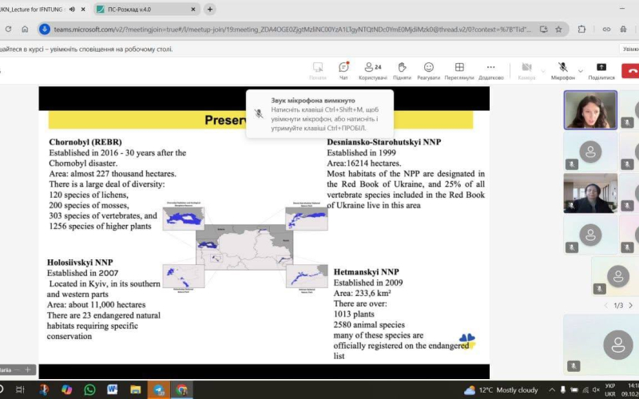
Task: Expand the camera options dropdown arrow
Action: 544,70
